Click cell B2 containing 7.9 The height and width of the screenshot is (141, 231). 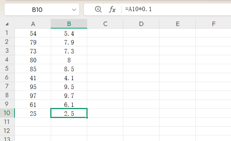pos(69,42)
